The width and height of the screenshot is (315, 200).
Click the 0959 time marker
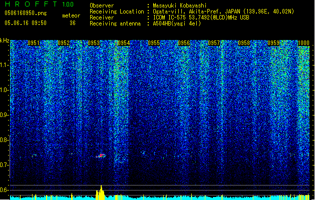tap(273, 43)
